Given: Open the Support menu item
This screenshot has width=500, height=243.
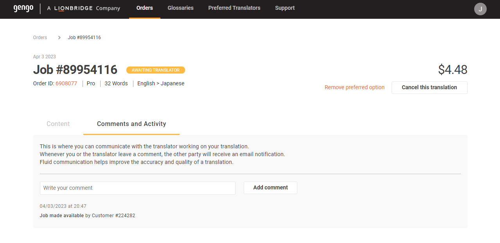Looking at the screenshot, I should point(285,8).
